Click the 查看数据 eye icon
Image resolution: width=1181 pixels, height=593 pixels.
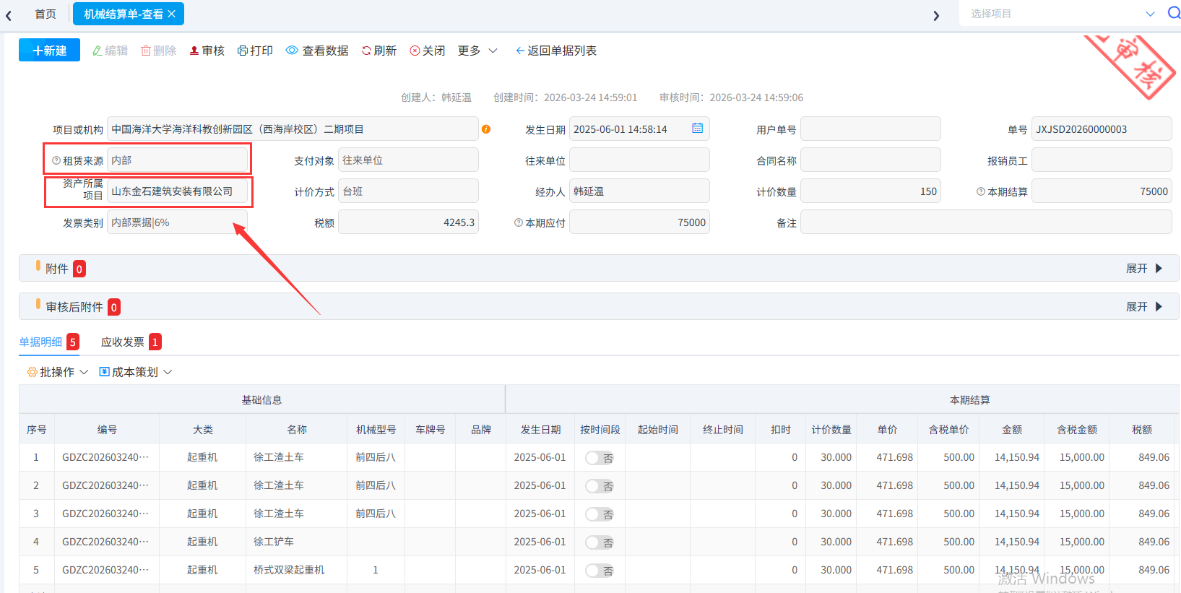point(292,51)
